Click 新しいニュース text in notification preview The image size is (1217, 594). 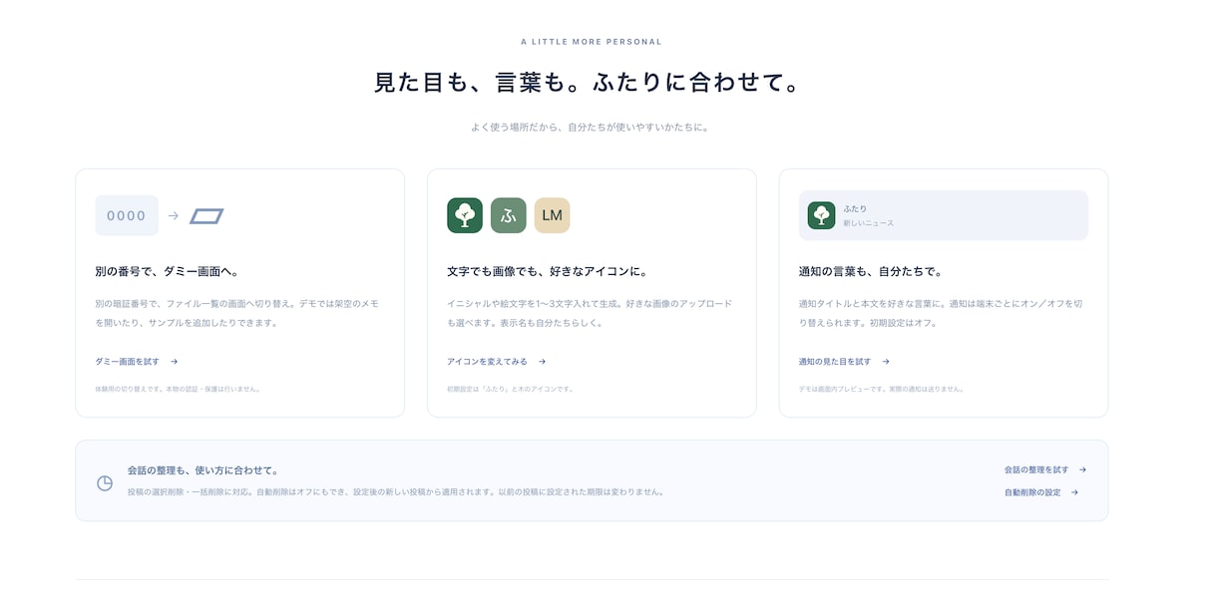pyautogui.click(x=869, y=223)
